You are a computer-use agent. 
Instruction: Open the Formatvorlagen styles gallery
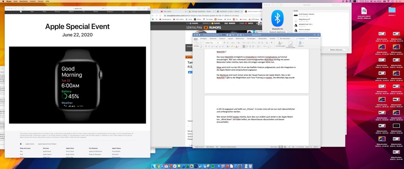point(280,44)
